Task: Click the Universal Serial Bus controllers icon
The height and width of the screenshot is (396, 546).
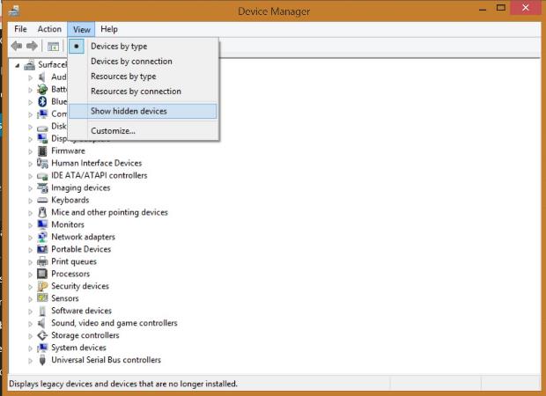Action: 42,360
